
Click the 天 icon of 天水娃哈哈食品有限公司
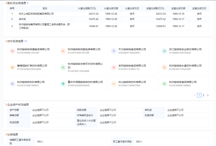coord(114,51)
